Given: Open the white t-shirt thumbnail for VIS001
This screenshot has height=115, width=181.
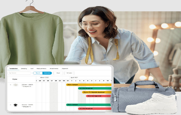Looking at the screenshot, I should pos(16,85).
